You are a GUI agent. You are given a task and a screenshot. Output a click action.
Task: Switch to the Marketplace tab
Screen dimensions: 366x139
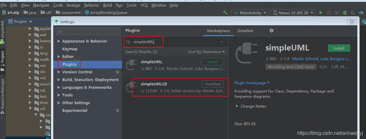click(x=218, y=31)
